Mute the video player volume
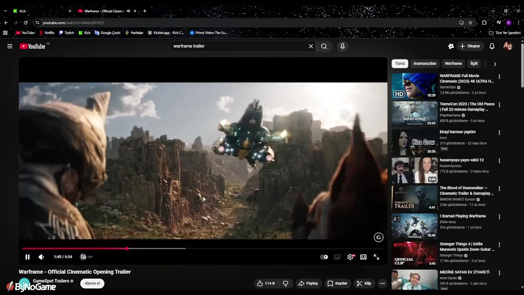This screenshot has height=295, width=524. coord(41,257)
